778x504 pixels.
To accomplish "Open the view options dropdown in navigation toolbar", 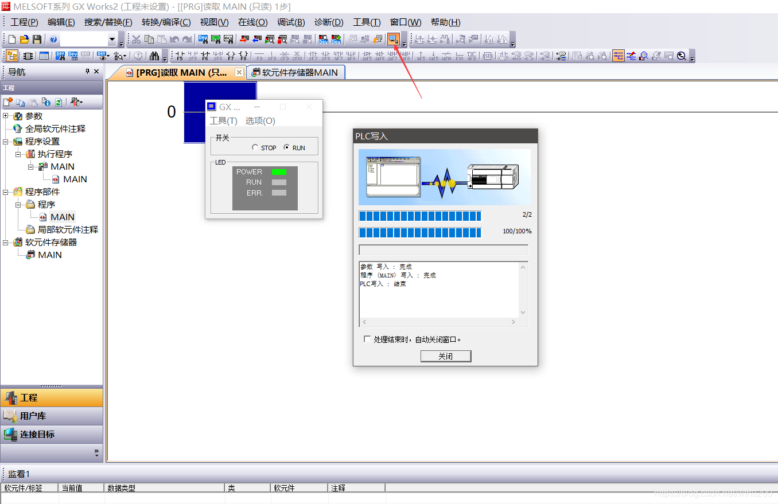I will [76, 102].
